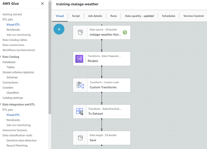Open the lower Visual ETL link
This screenshot has width=207, height=149.
13,115
